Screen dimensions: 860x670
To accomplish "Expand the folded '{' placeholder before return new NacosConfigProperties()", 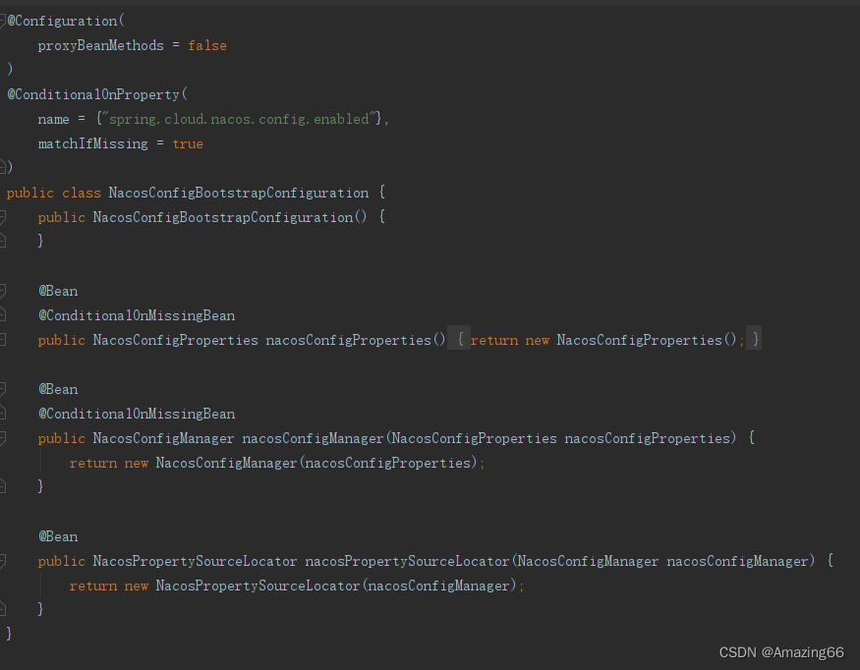I will [460, 340].
